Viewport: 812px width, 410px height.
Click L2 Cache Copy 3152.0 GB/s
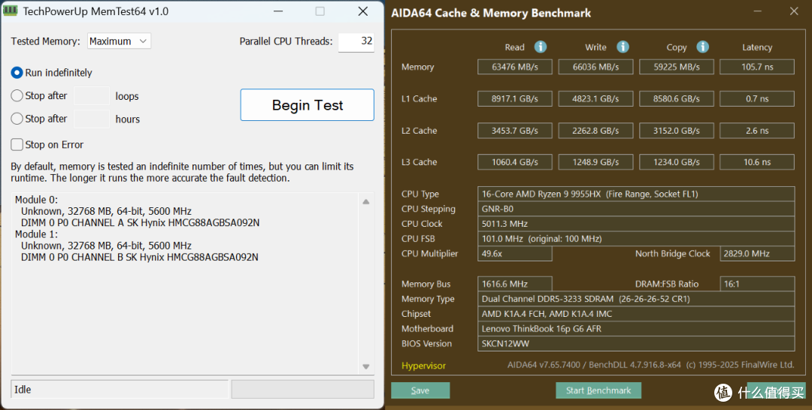tap(677, 131)
